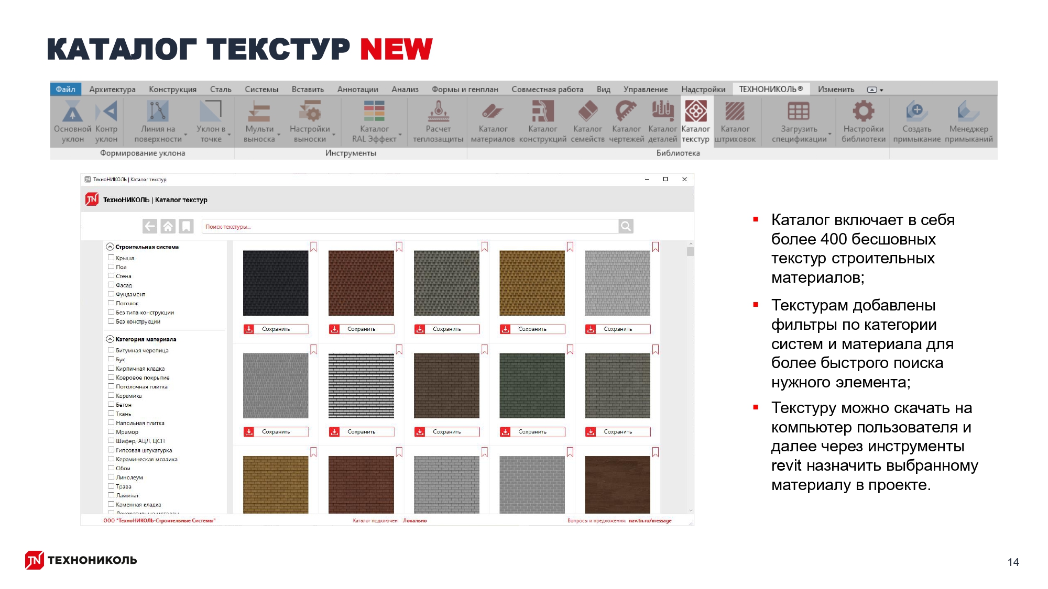Switch to Архитектура ribbon tab

[x=112, y=89]
